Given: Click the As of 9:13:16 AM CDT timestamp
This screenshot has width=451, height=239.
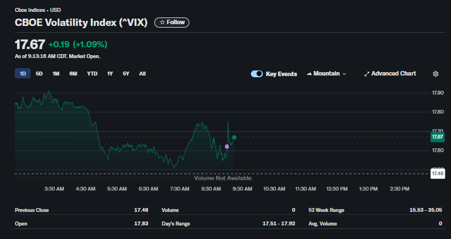Looking at the screenshot, I should pyautogui.click(x=58, y=56).
